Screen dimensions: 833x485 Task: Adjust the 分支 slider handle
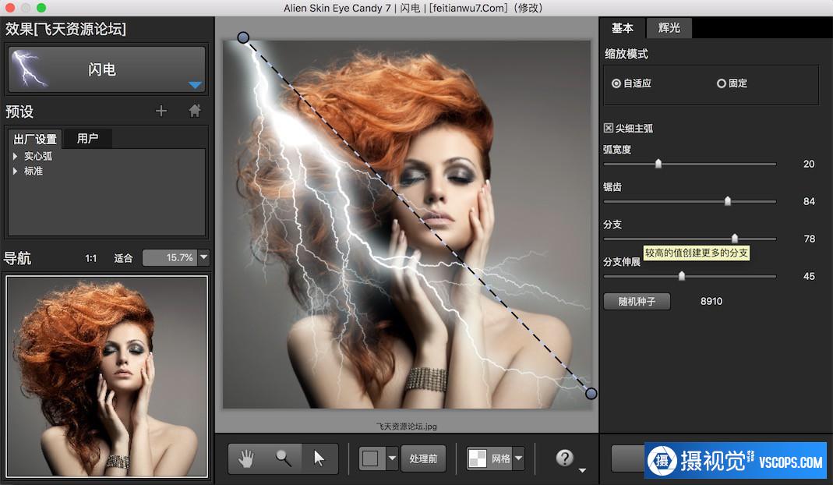point(735,238)
